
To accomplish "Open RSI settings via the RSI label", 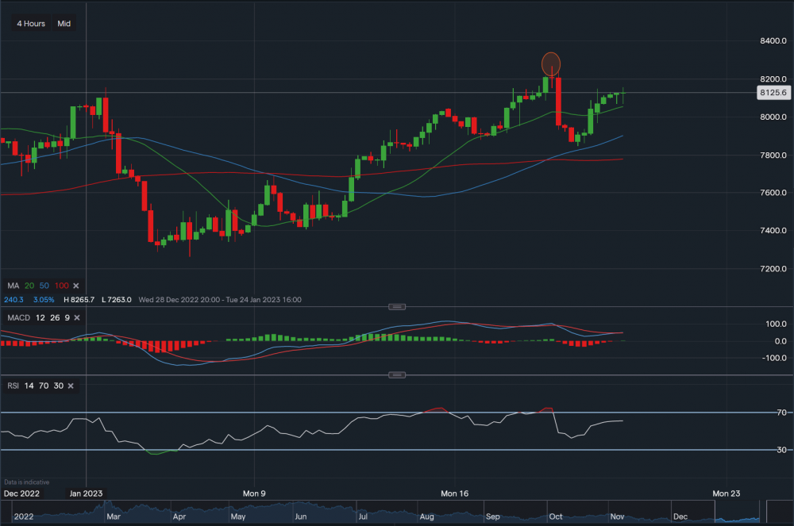I will 13,386.
